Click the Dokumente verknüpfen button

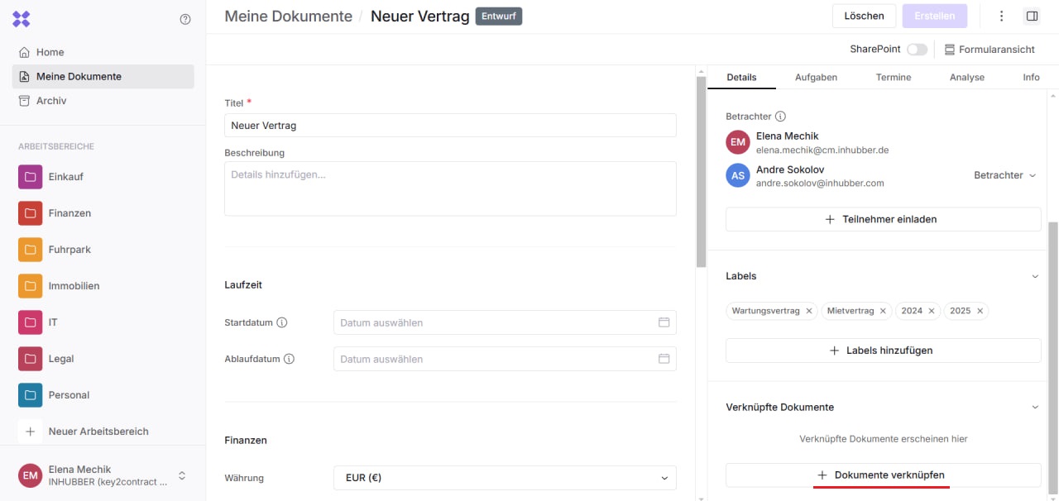(883, 475)
